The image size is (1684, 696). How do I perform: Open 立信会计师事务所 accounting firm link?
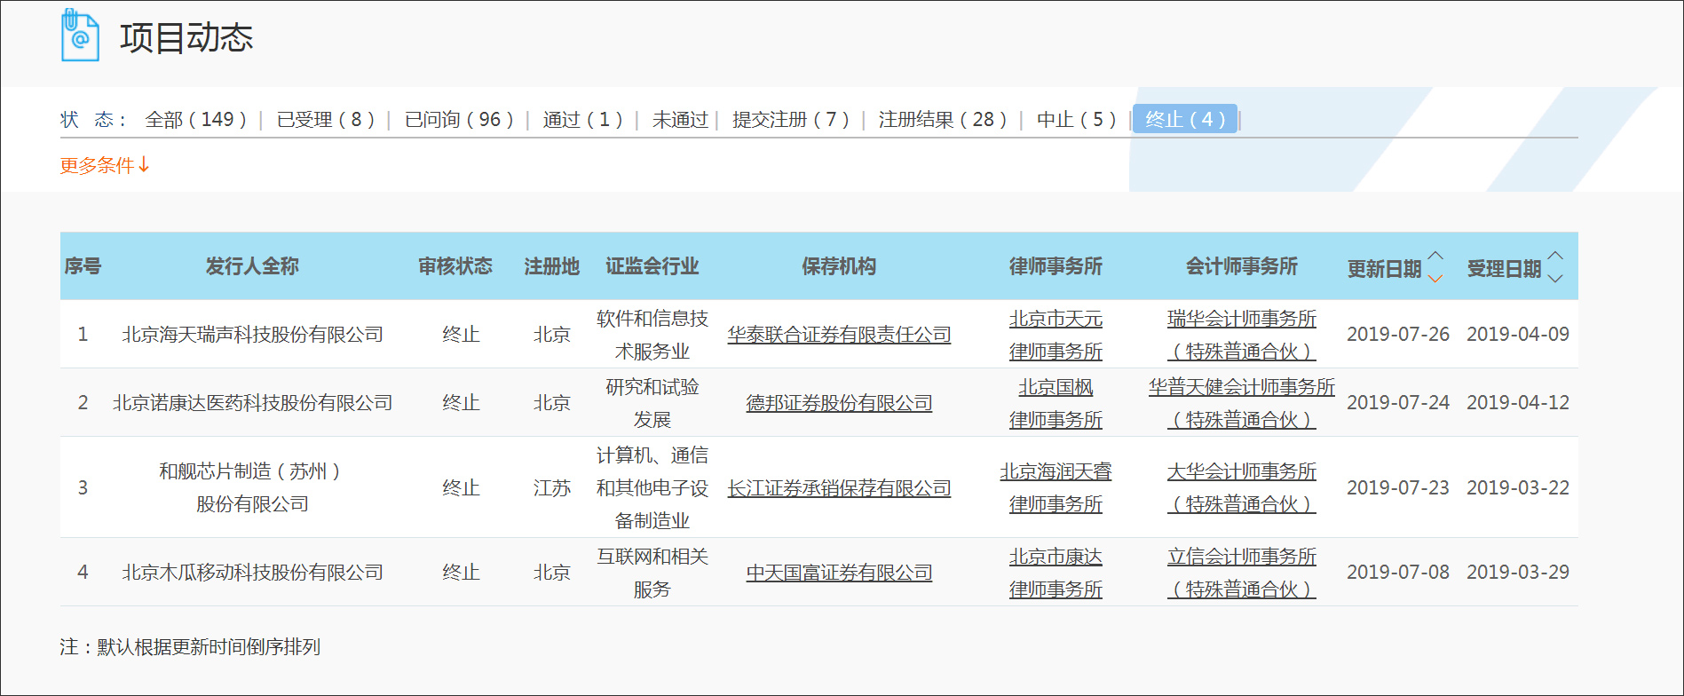pos(1242,573)
